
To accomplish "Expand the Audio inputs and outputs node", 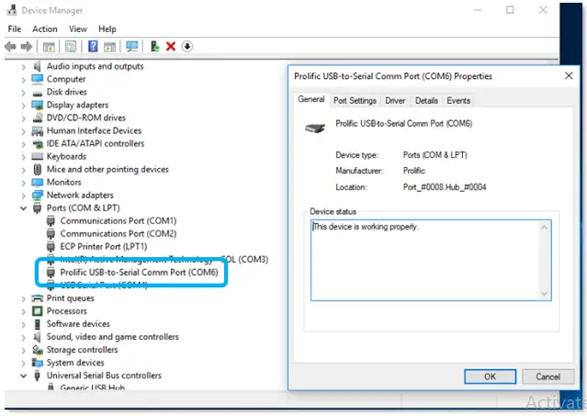I will click(24, 67).
